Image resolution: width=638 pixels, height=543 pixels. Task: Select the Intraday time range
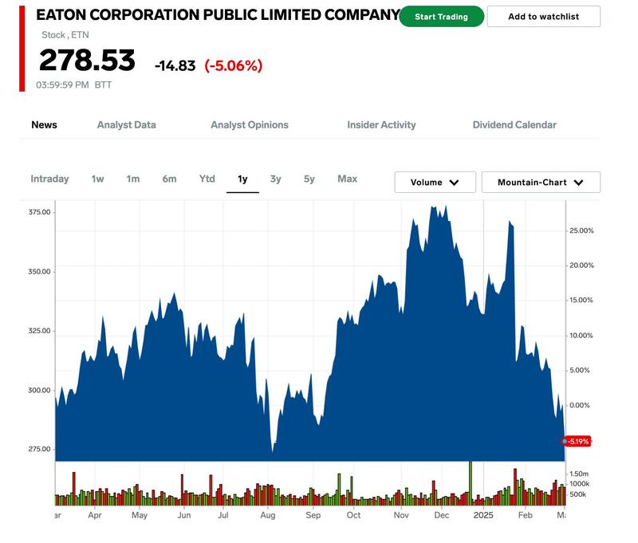(49, 179)
